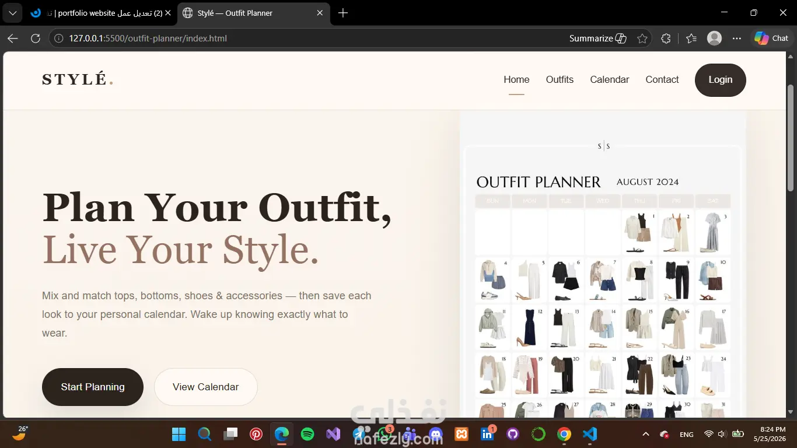Open Visual Studio Code from the taskbar
This screenshot has height=448, width=797.
(x=590, y=434)
